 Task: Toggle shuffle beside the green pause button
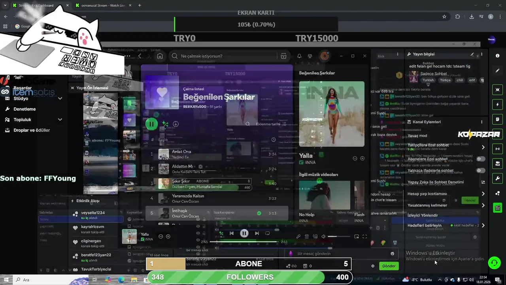point(165,124)
